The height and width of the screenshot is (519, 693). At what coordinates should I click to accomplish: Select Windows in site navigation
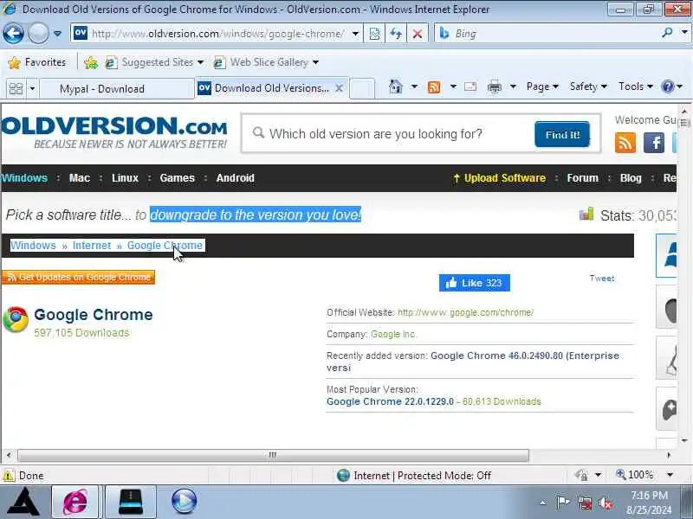pyautogui.click(x=24, y=178)
